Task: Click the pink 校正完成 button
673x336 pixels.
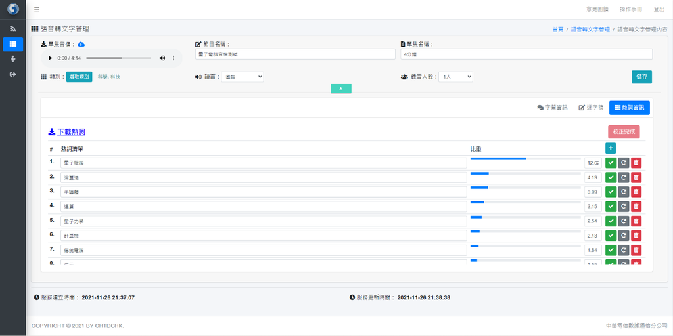Action: point(624,132)
